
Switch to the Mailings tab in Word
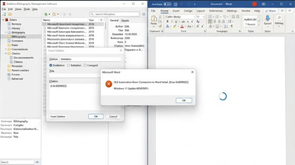click(x=232, y=11)
